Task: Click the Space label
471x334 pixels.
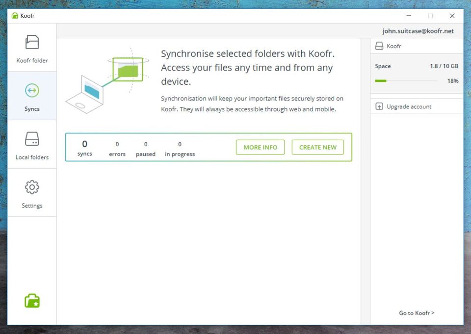Action: point(383,66)
